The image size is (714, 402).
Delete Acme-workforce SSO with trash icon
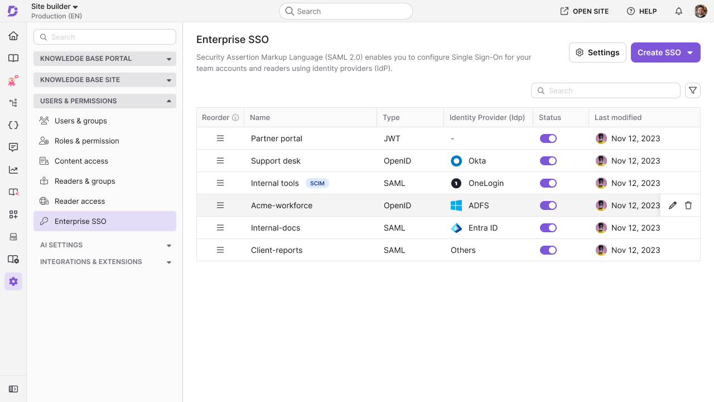pyautogui.click(x=688, y=205)
